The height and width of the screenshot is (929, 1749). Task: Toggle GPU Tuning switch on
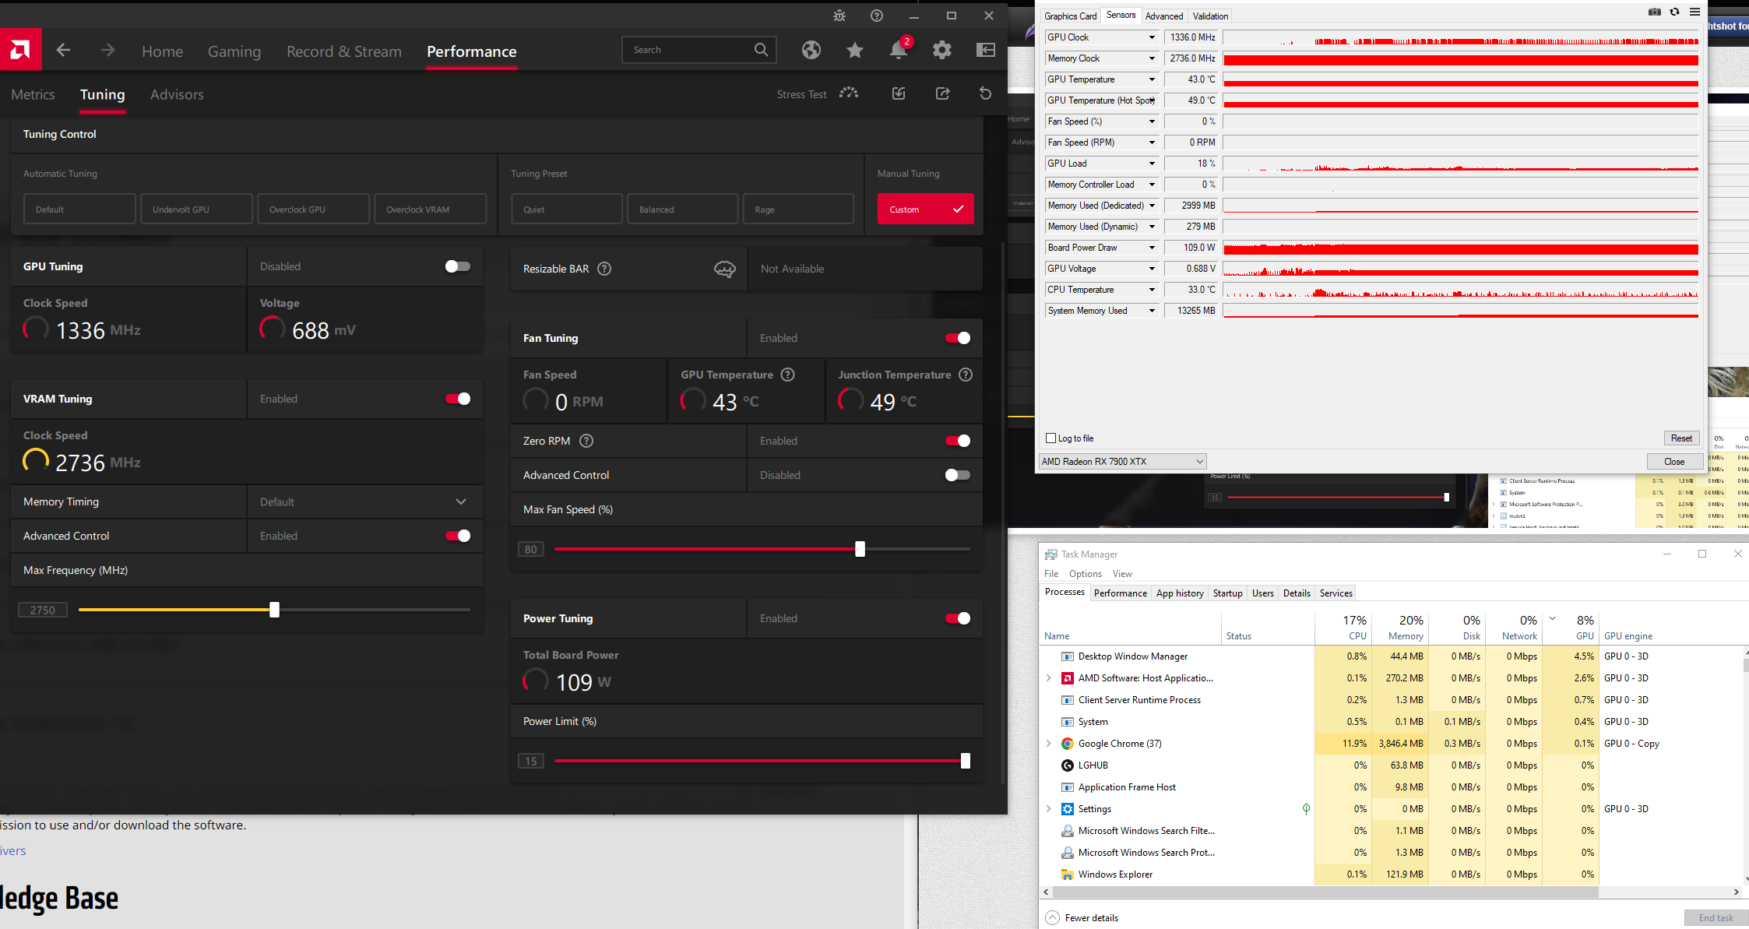point(457,266)
